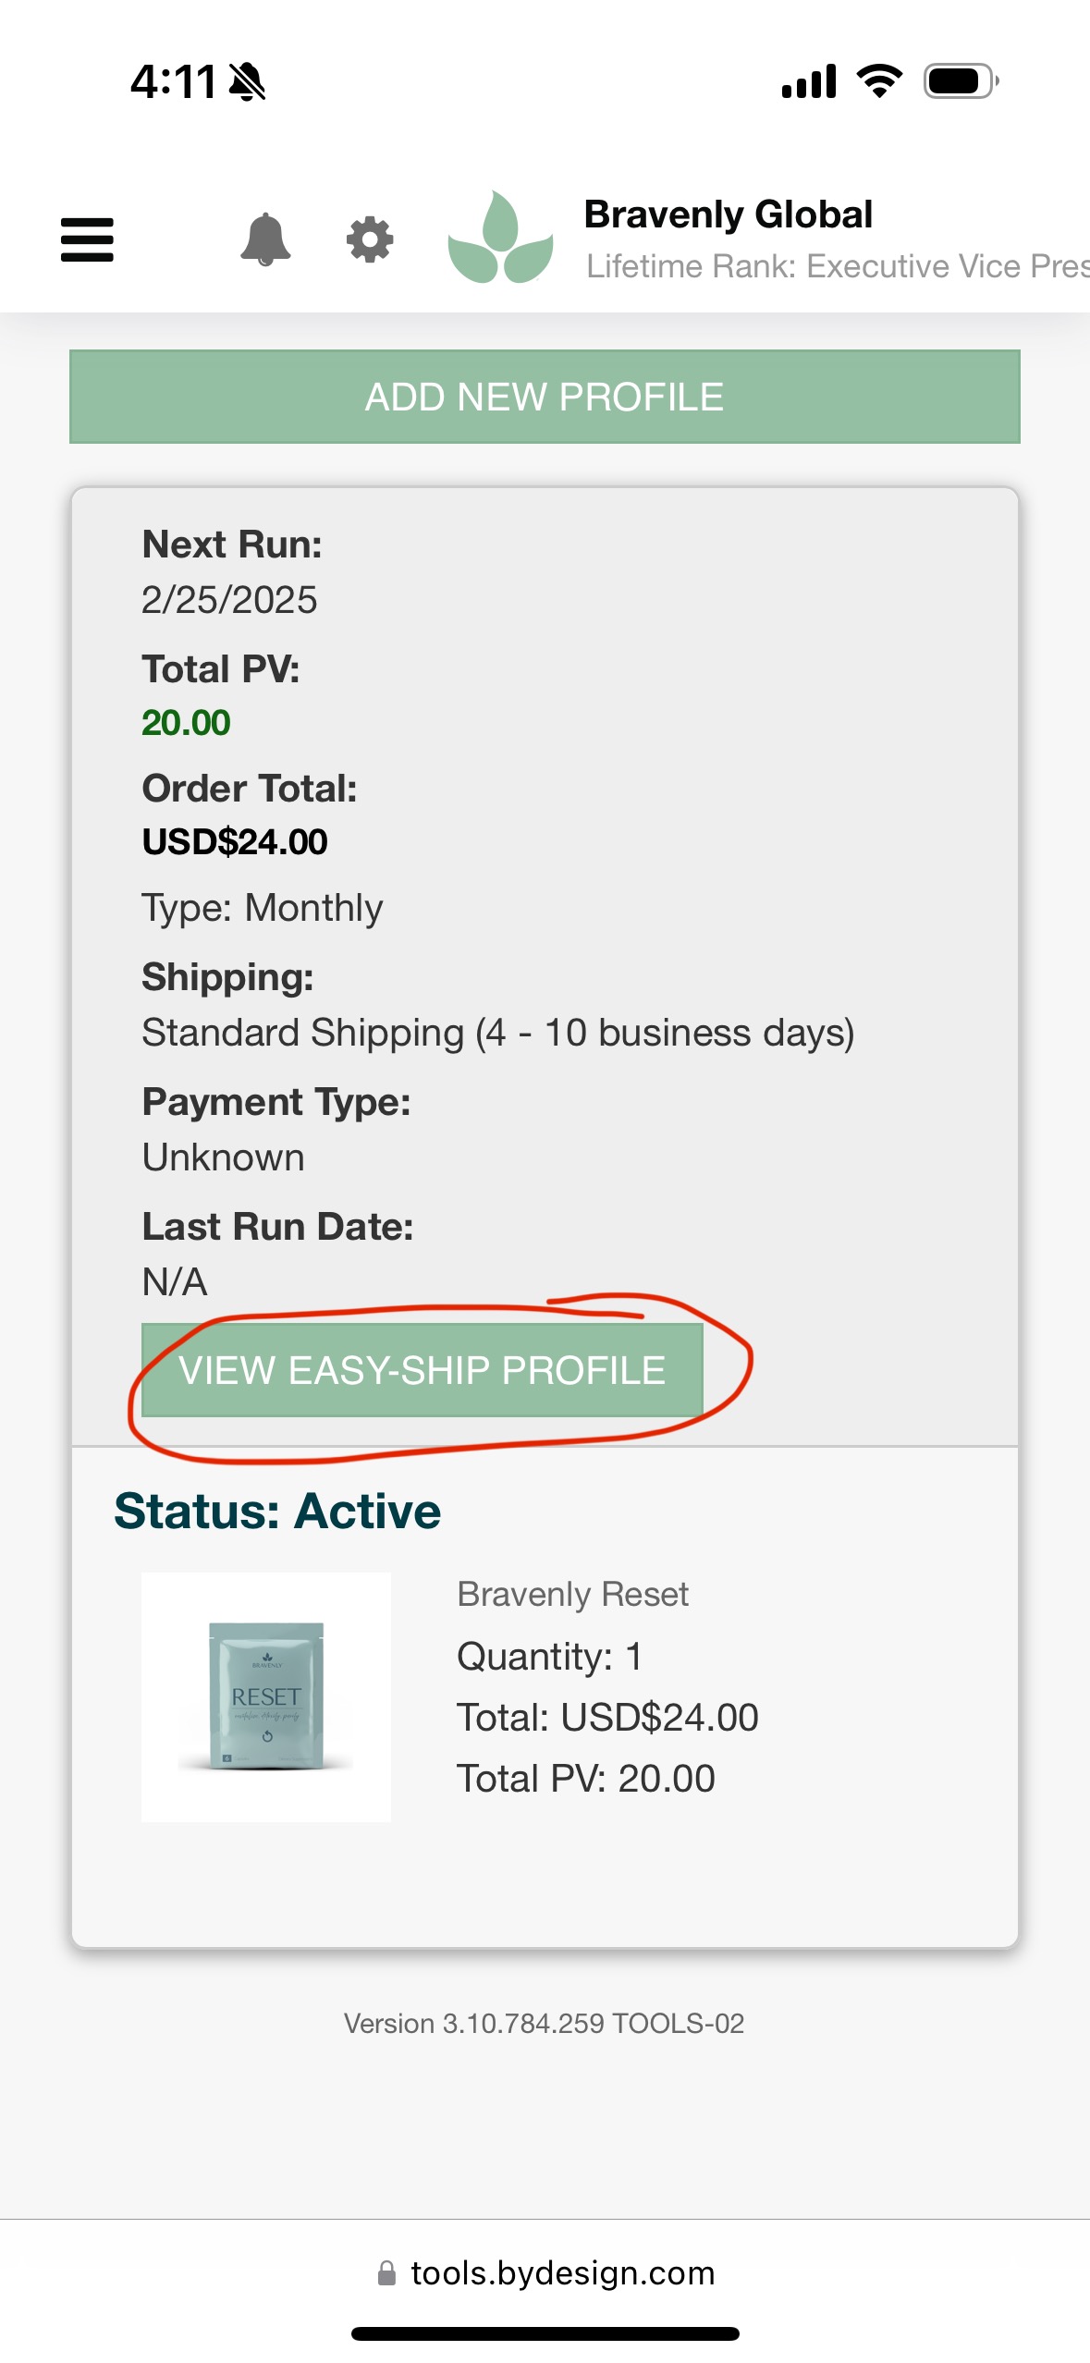
Task: Tap the silent mode bell icon
Action: [247, 82]
